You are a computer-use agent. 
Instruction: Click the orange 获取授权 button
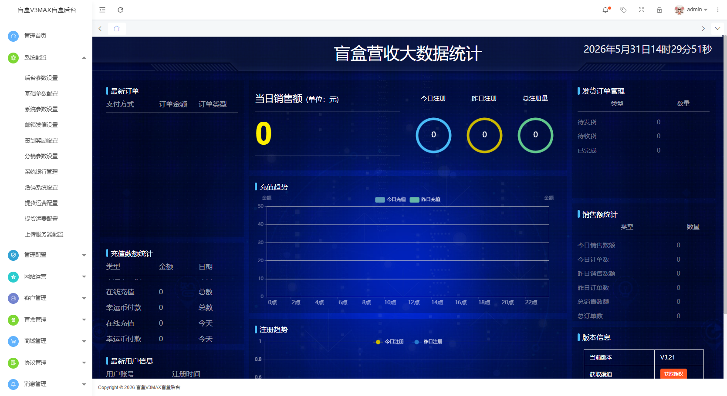(x=673, y=374)
